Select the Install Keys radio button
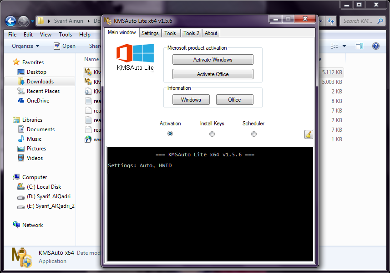The height and width of the screenshot is (273, 390). pos(212,134)
